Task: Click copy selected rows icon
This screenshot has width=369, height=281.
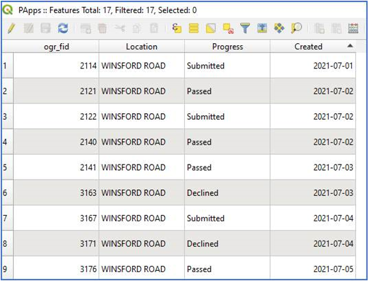Action: click(137, 29)
